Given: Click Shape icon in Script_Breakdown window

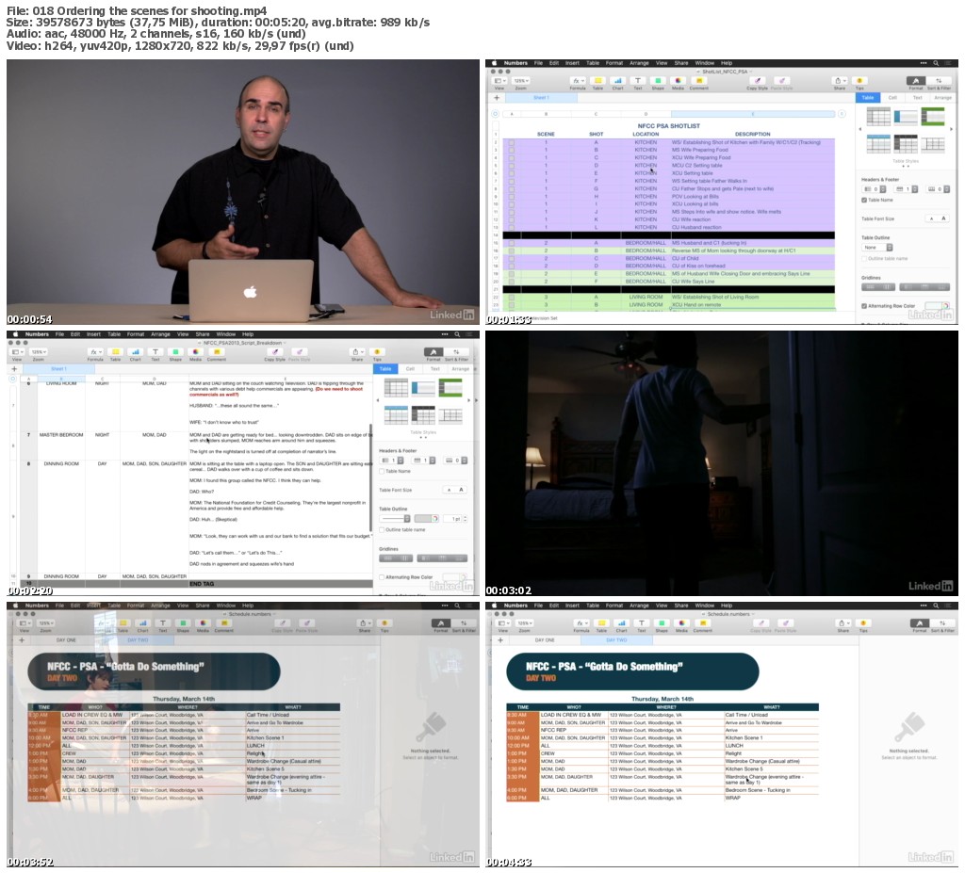Looking at the screenshot, I should [175, 352].
